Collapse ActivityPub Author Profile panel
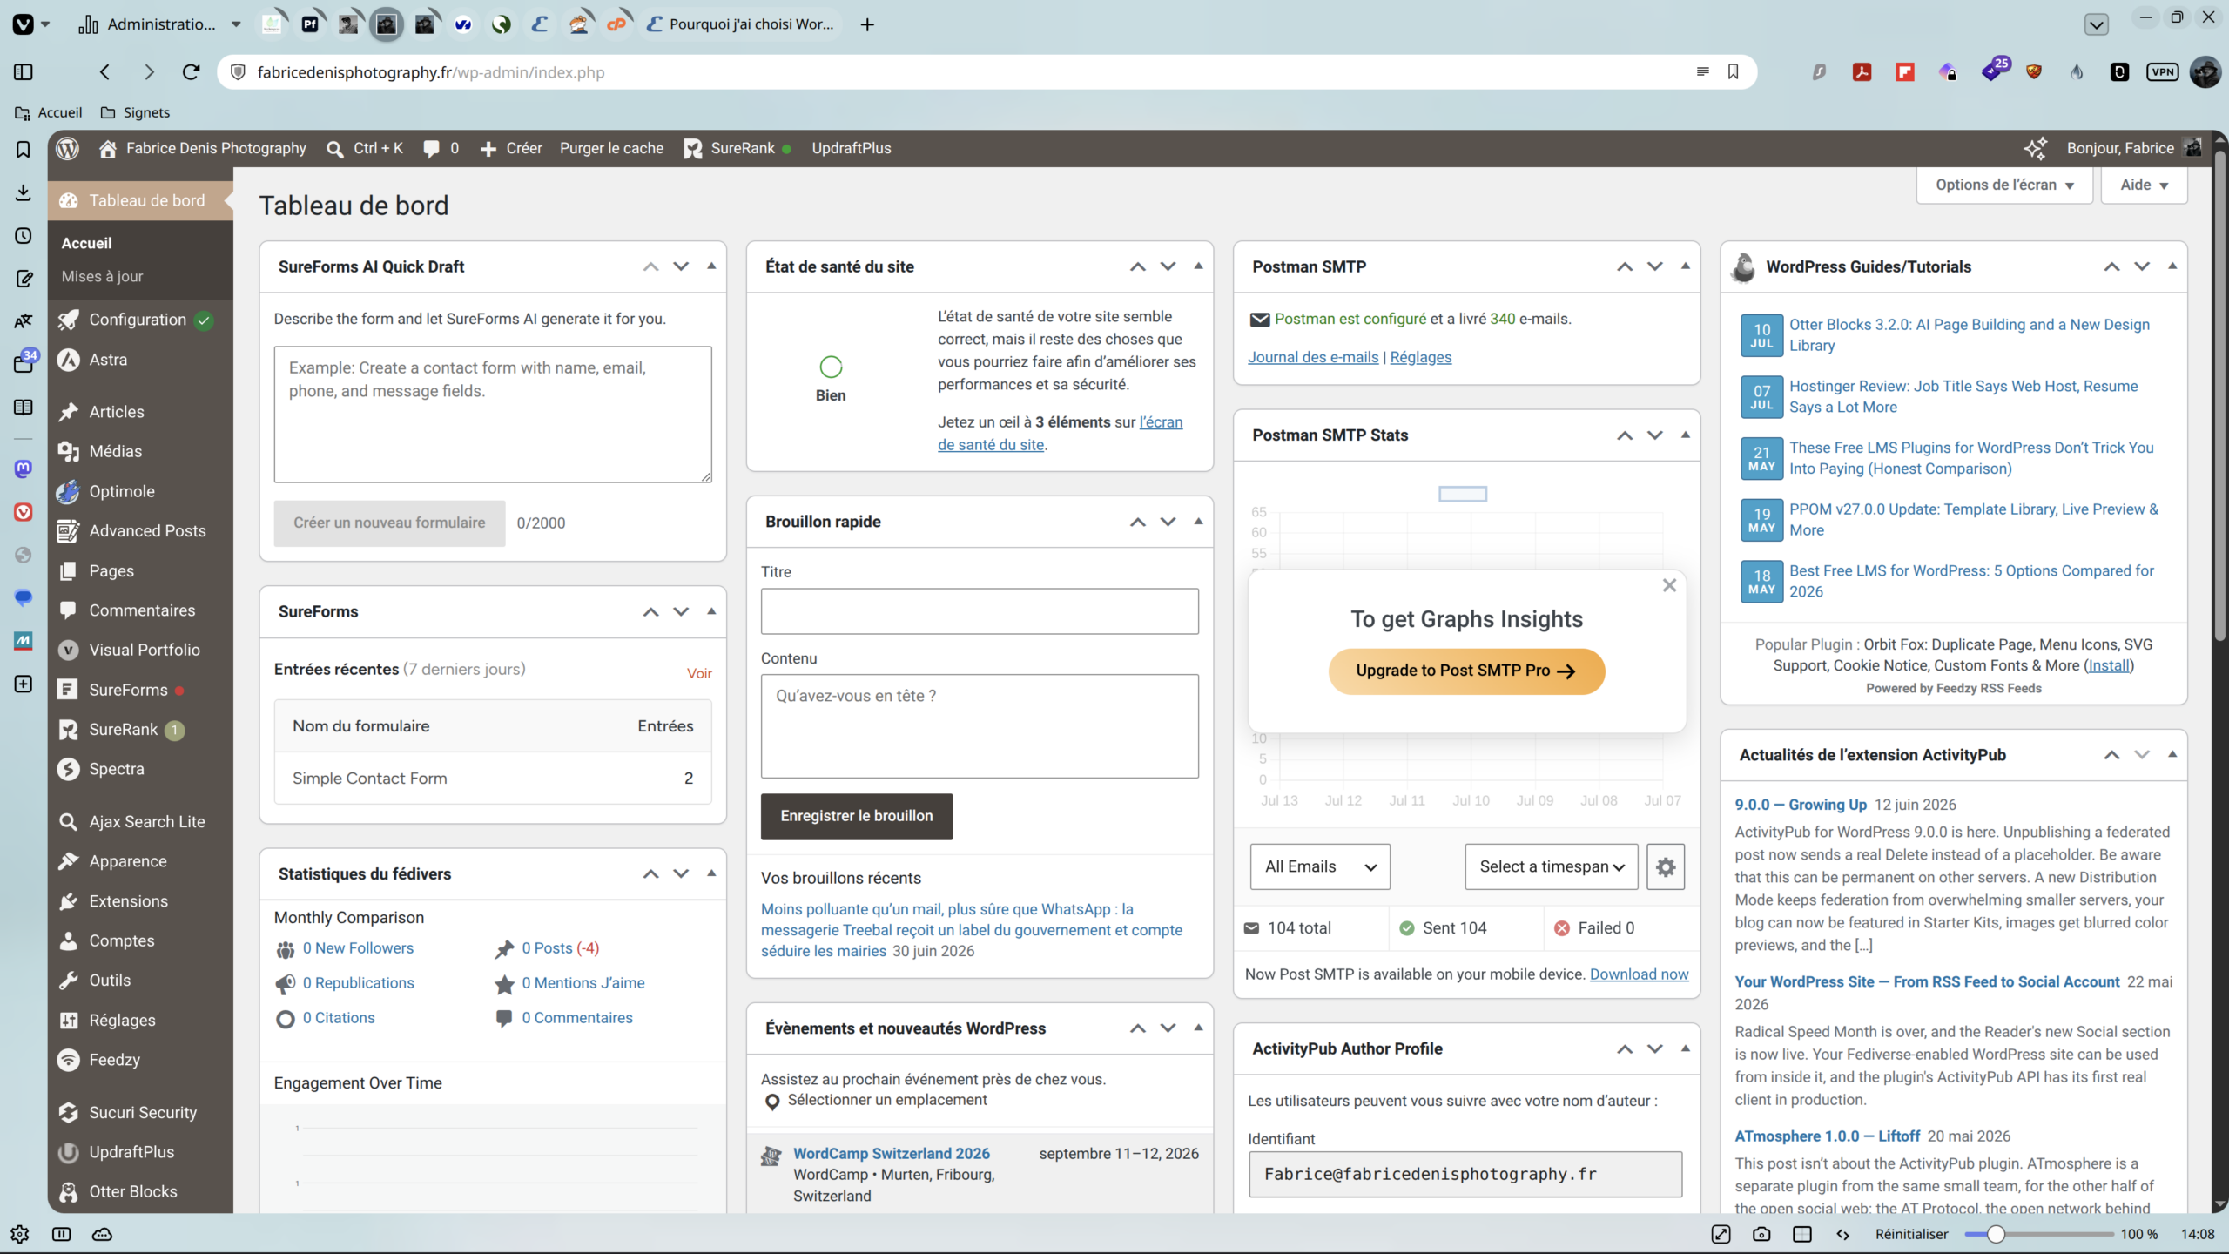 (x=1685, y=1048)
